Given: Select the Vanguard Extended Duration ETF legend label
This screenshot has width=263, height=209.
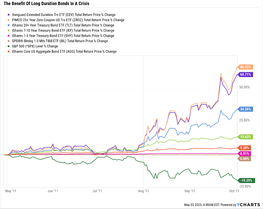Looking at the screenshot, I should pos(64,15).
